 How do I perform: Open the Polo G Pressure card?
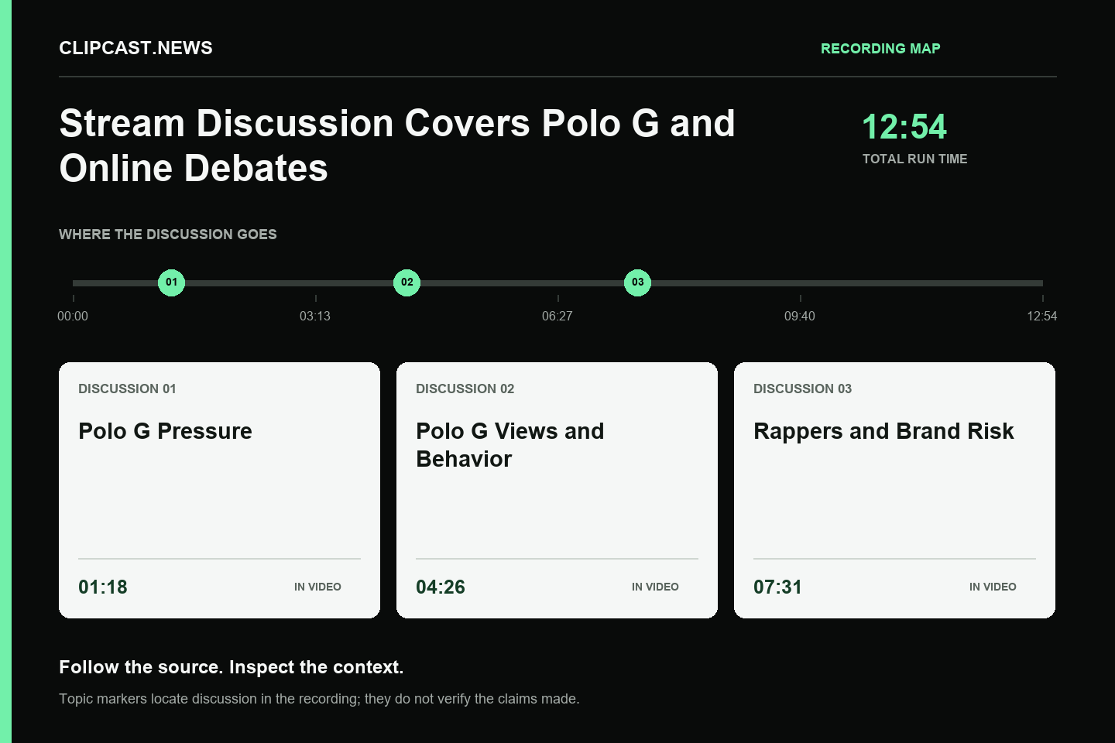click(x=219, y=490)
